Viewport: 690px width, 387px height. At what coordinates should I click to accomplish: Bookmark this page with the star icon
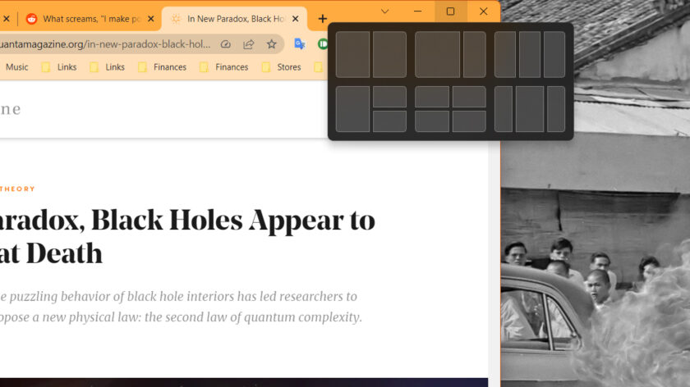272,44
